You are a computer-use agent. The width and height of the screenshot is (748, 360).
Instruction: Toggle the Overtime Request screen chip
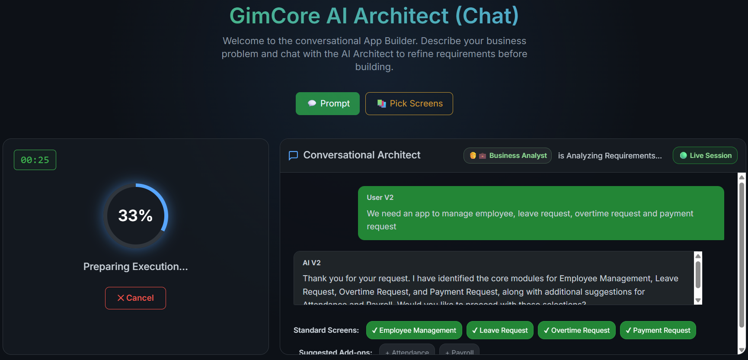(577, 330)
